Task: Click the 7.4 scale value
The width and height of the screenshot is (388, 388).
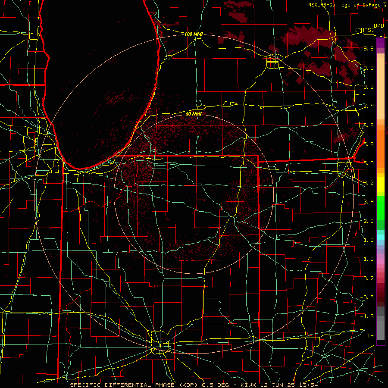Action: coord(369,106)
